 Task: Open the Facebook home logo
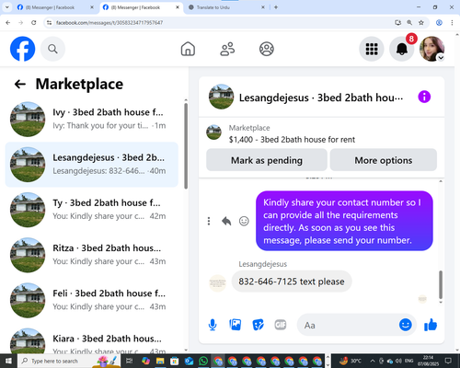pos(22,49)
